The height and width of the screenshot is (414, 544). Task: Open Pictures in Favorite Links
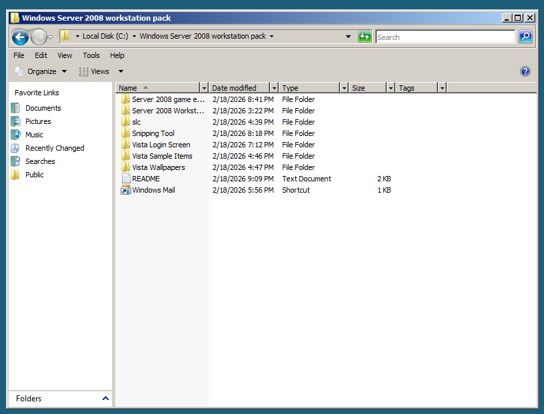point(38,121)
